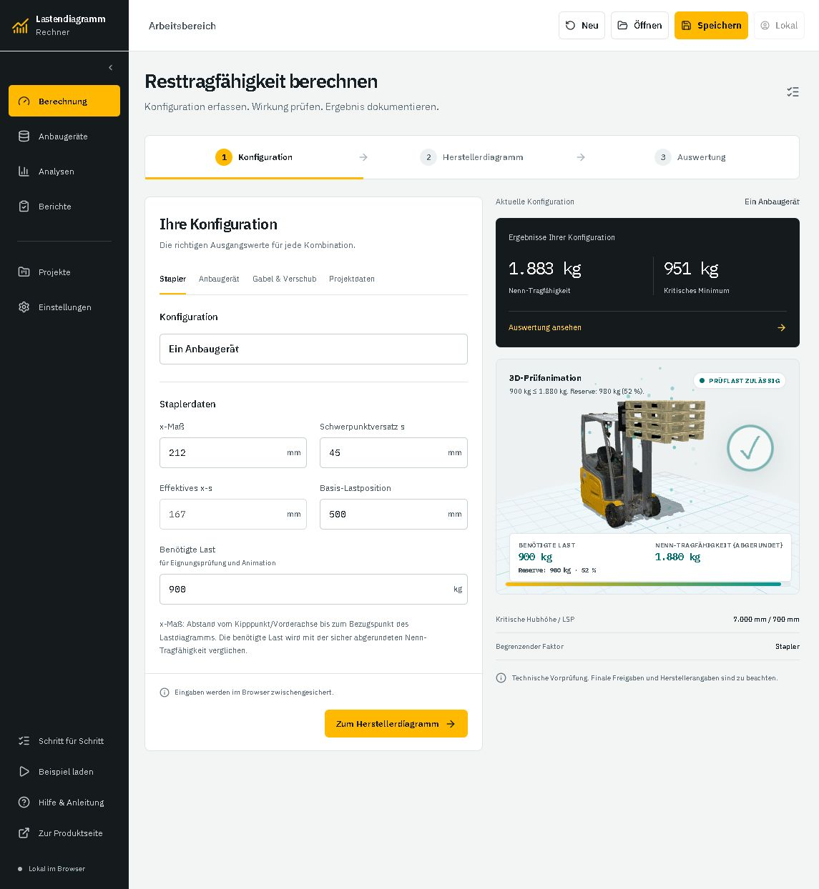
Task: Click the Prüflast zulässig status badge
Action: 740,381
